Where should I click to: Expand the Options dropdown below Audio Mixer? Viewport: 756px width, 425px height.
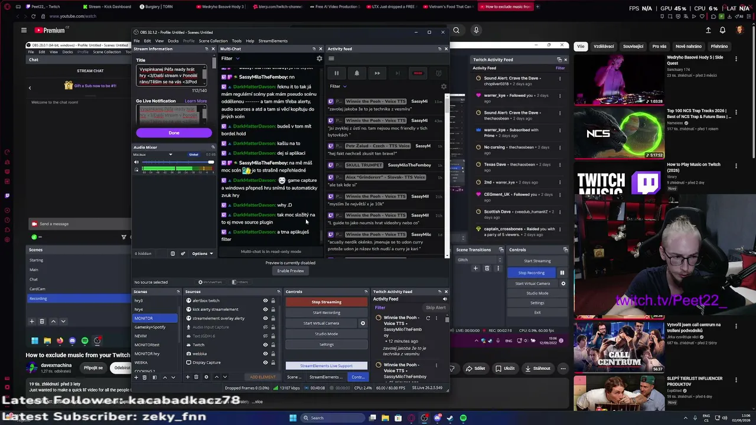202,254
